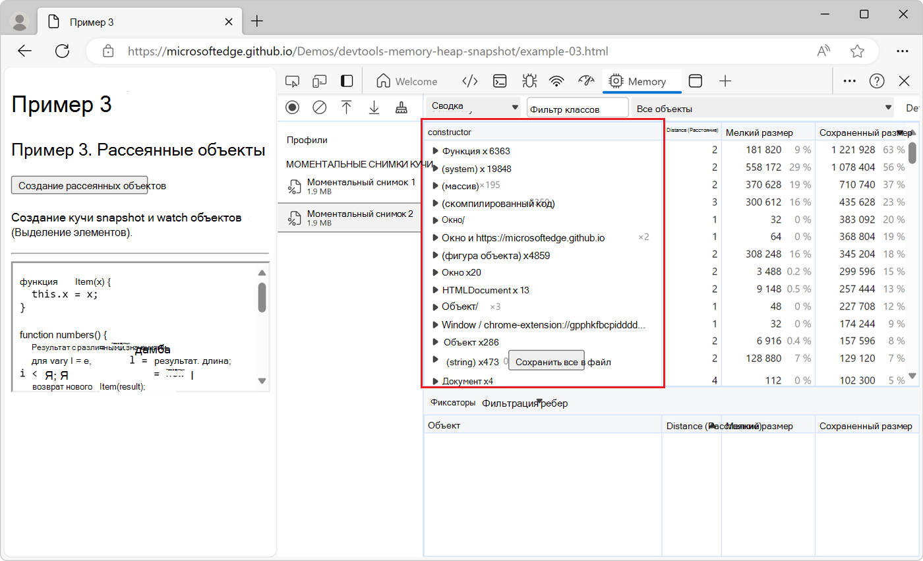Click the save profile download arrow icon
Screen dimensions: 923x561
click(x=374, y=107)
